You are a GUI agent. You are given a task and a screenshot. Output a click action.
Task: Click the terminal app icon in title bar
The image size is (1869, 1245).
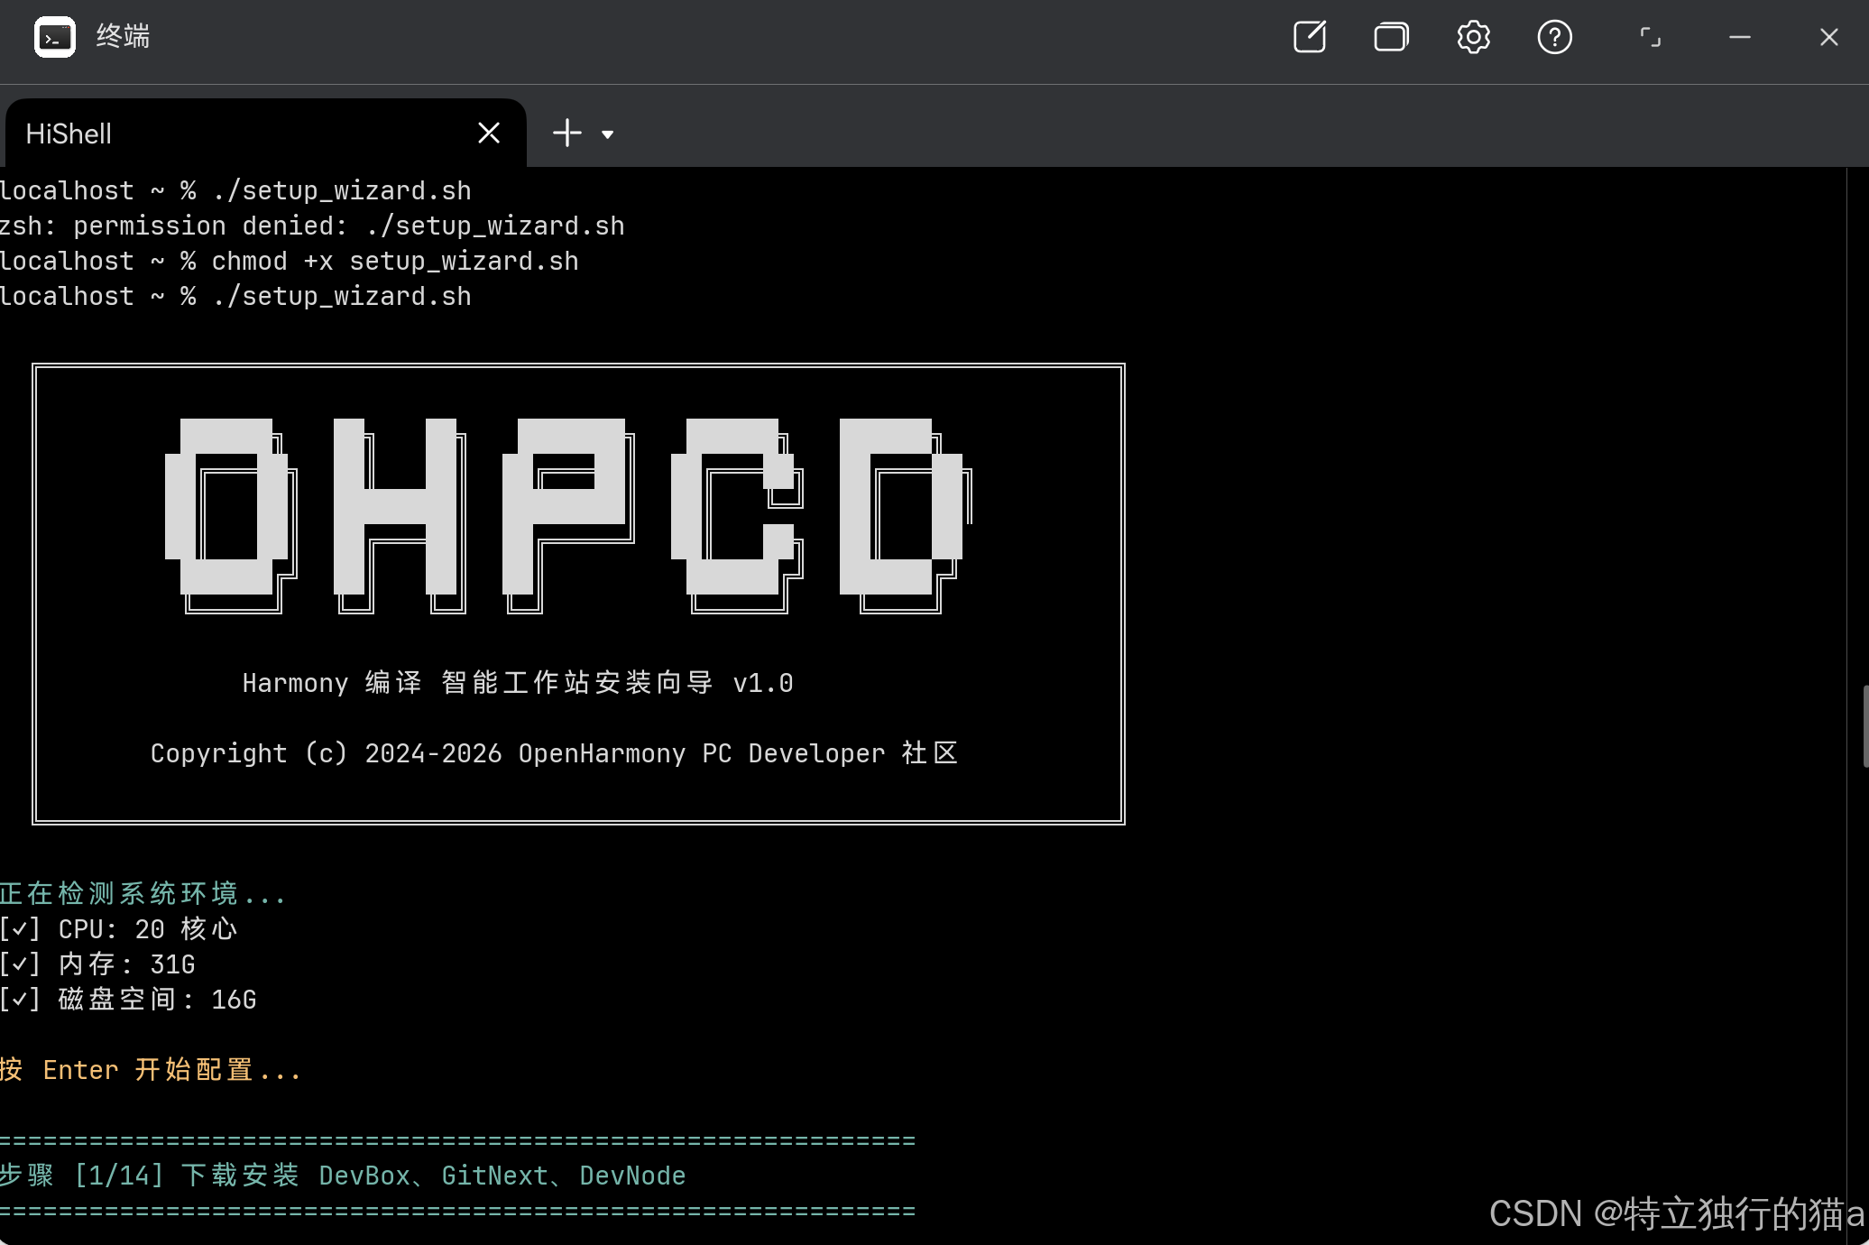pos(55,37)
